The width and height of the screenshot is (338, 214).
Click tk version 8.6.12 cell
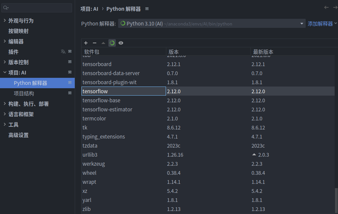pos(174,127)
